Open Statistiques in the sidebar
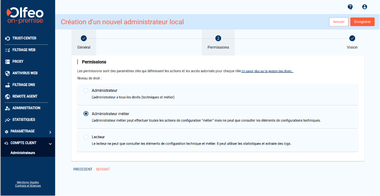 tap(23, 120)
